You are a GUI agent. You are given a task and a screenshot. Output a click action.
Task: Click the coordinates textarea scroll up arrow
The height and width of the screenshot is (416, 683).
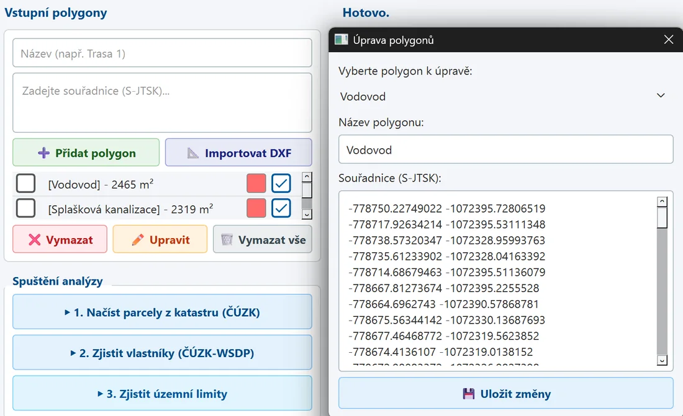tap(662, 201)
